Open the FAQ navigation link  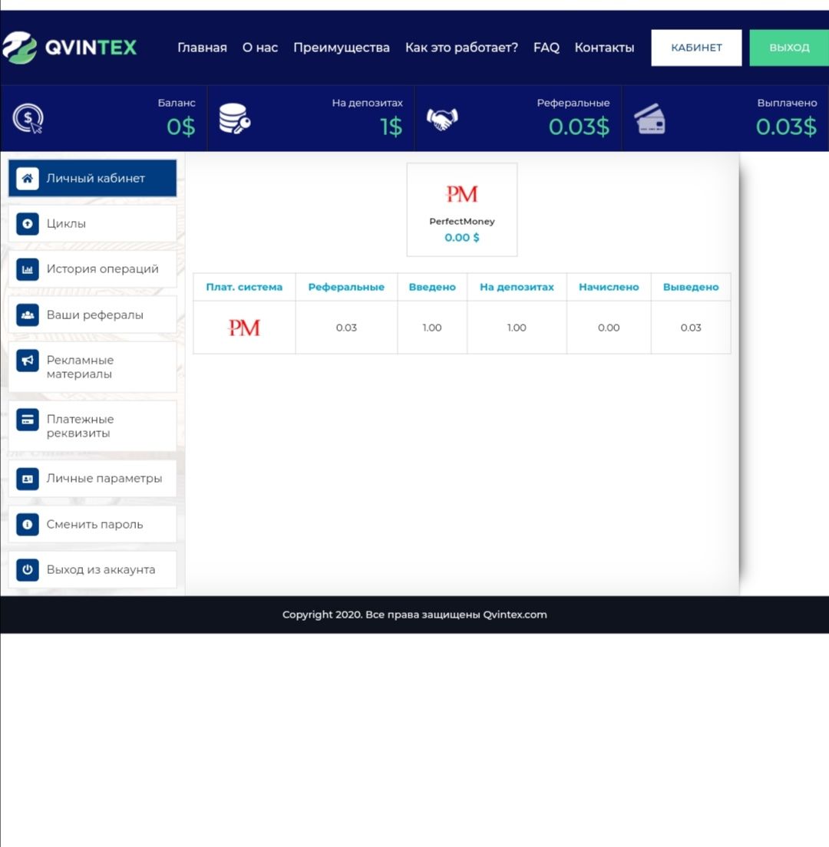tap(547, 48)
